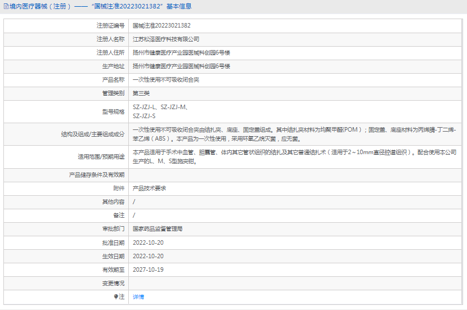Click the 有效期至 label
Screen dimensions: 467x310
click(113, 269)
